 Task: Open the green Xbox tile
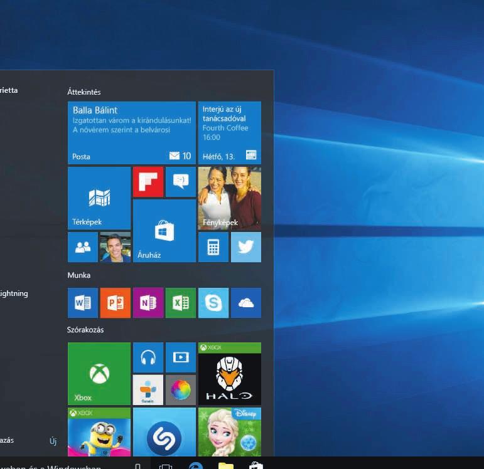(99, 374)
